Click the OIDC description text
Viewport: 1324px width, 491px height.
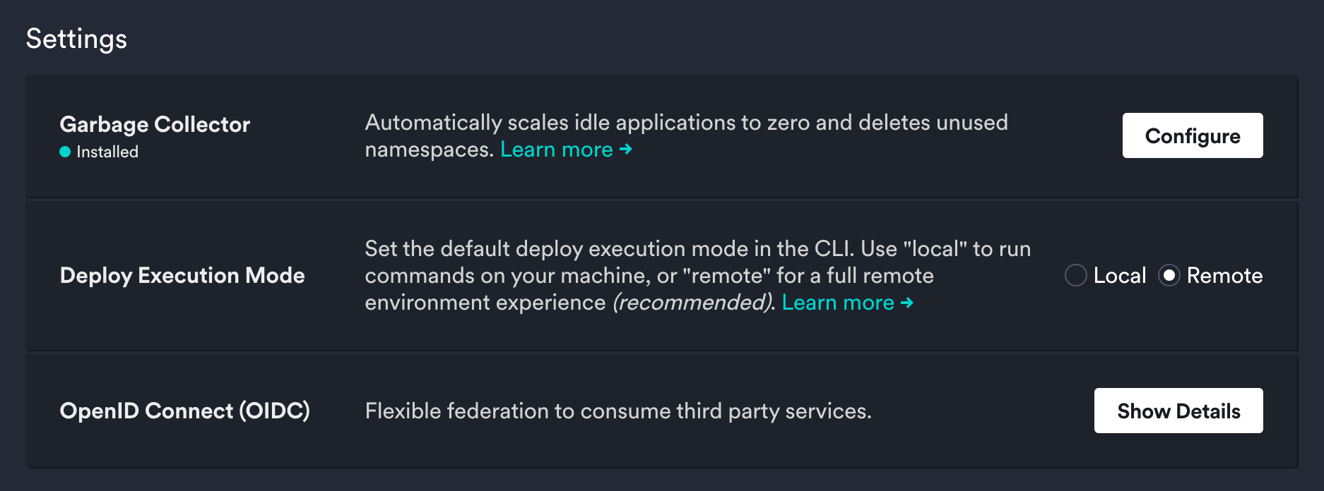tap(619, 411)
